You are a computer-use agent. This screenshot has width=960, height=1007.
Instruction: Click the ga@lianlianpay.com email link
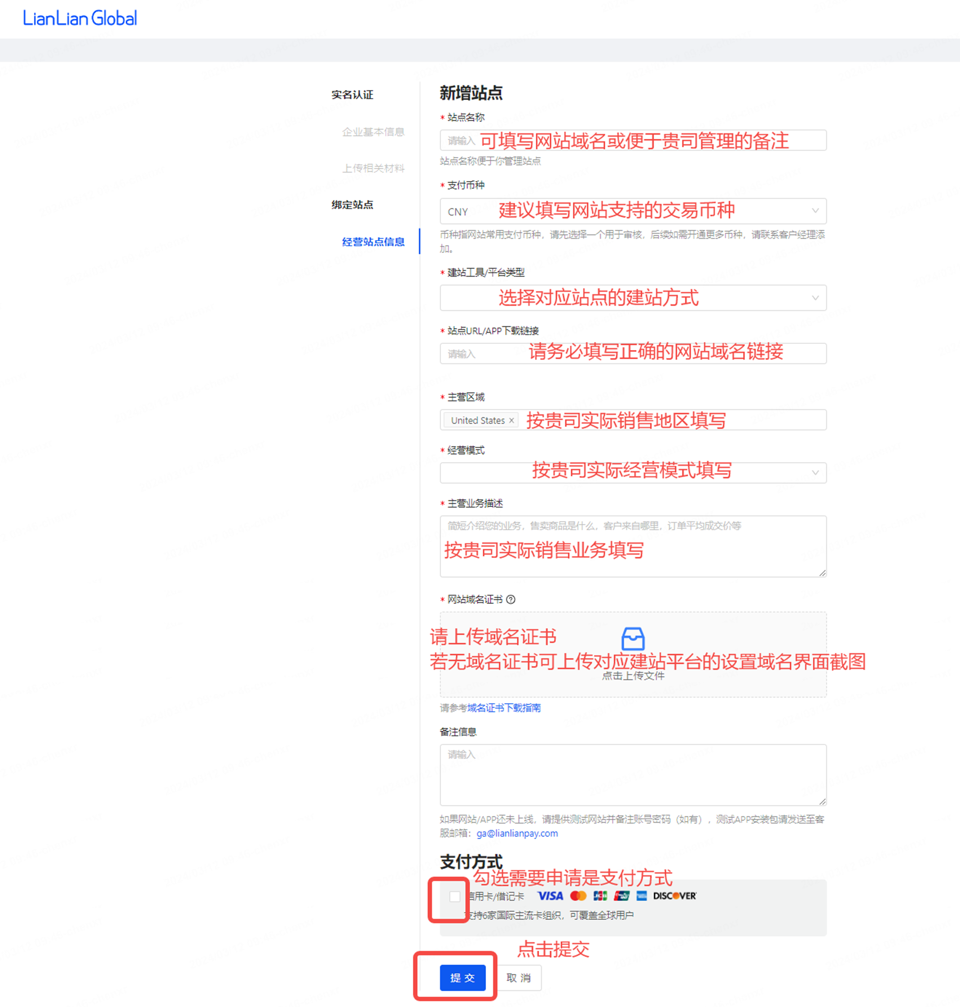coord(517,833)
